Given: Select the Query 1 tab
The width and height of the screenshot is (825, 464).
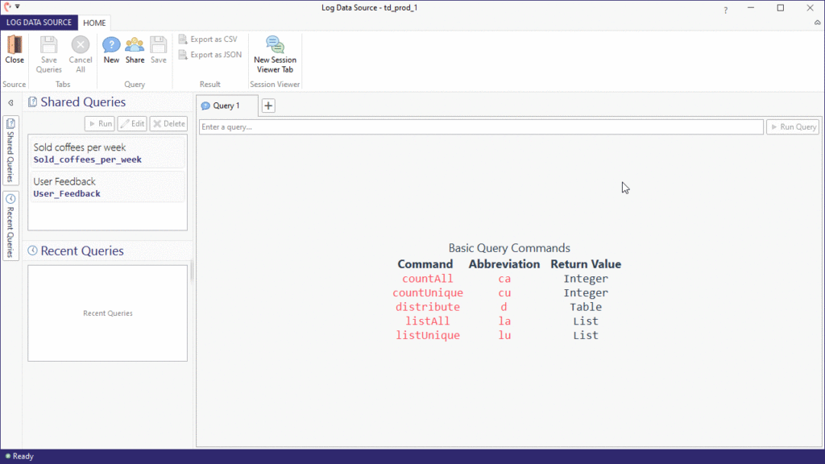Looking at the screenshot, I should tap(226, 106).
